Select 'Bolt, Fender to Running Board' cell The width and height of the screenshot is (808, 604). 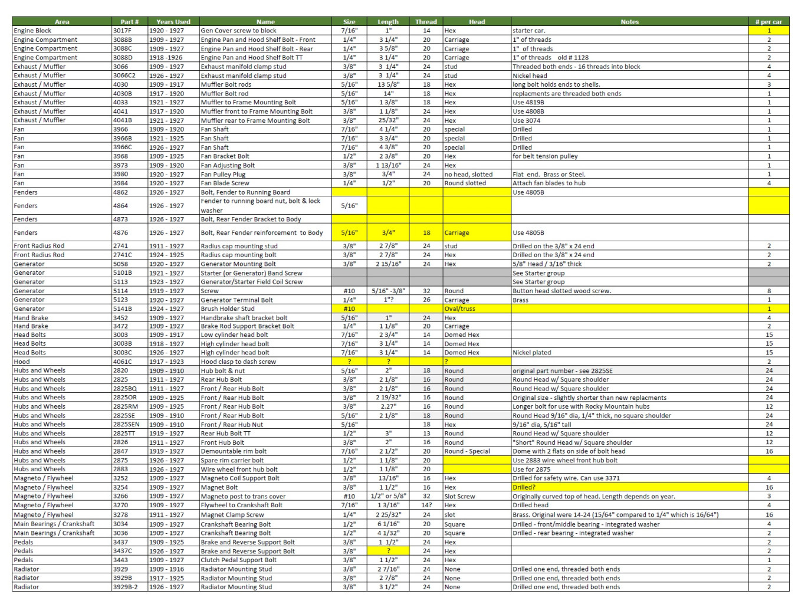tap(265, 192)
